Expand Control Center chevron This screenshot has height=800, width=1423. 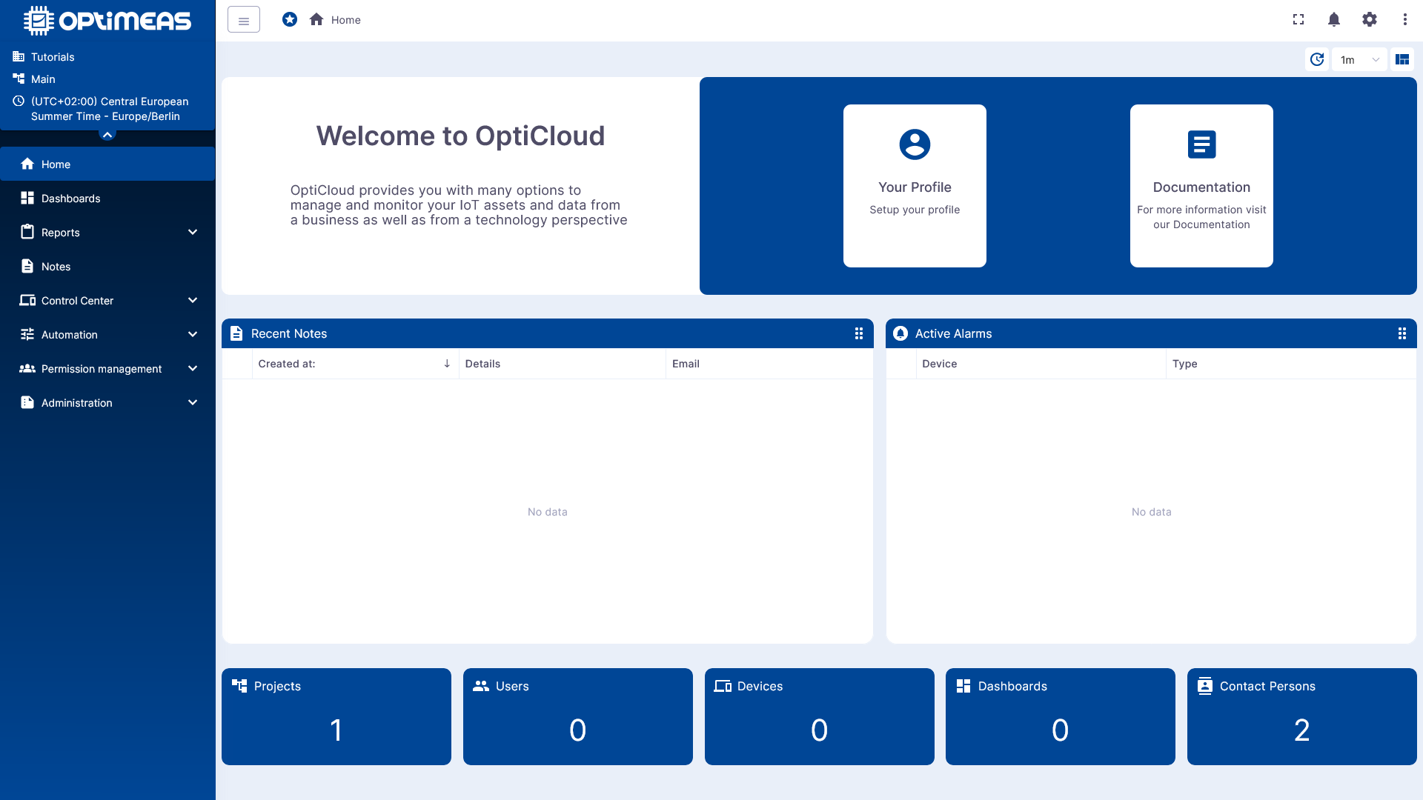(x=193, y=300)
